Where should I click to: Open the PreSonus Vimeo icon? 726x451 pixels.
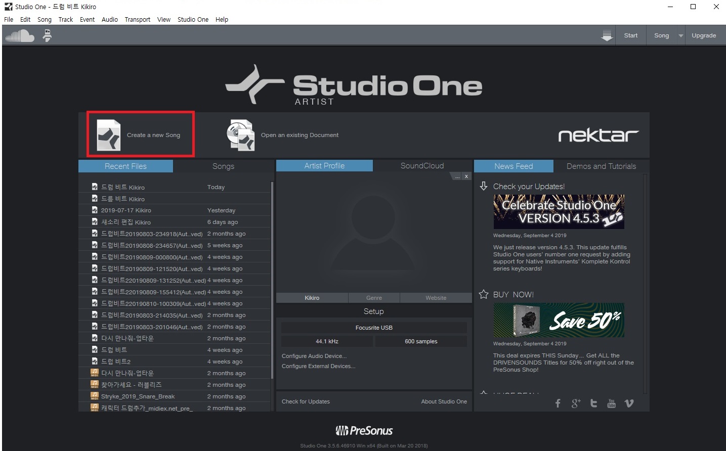click(x=629, y=403)
